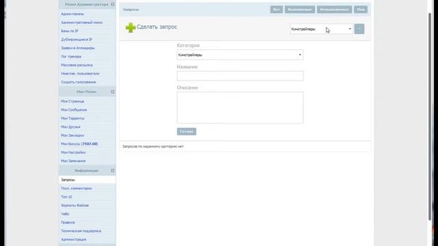Click the text Запросов по заданному критерию нет
The width and height of the screenshot is (438, 246).
click(153, 146)
